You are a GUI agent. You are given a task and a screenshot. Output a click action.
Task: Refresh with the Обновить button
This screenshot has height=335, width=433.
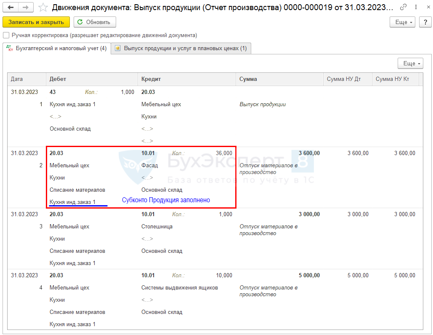point(95,22)
